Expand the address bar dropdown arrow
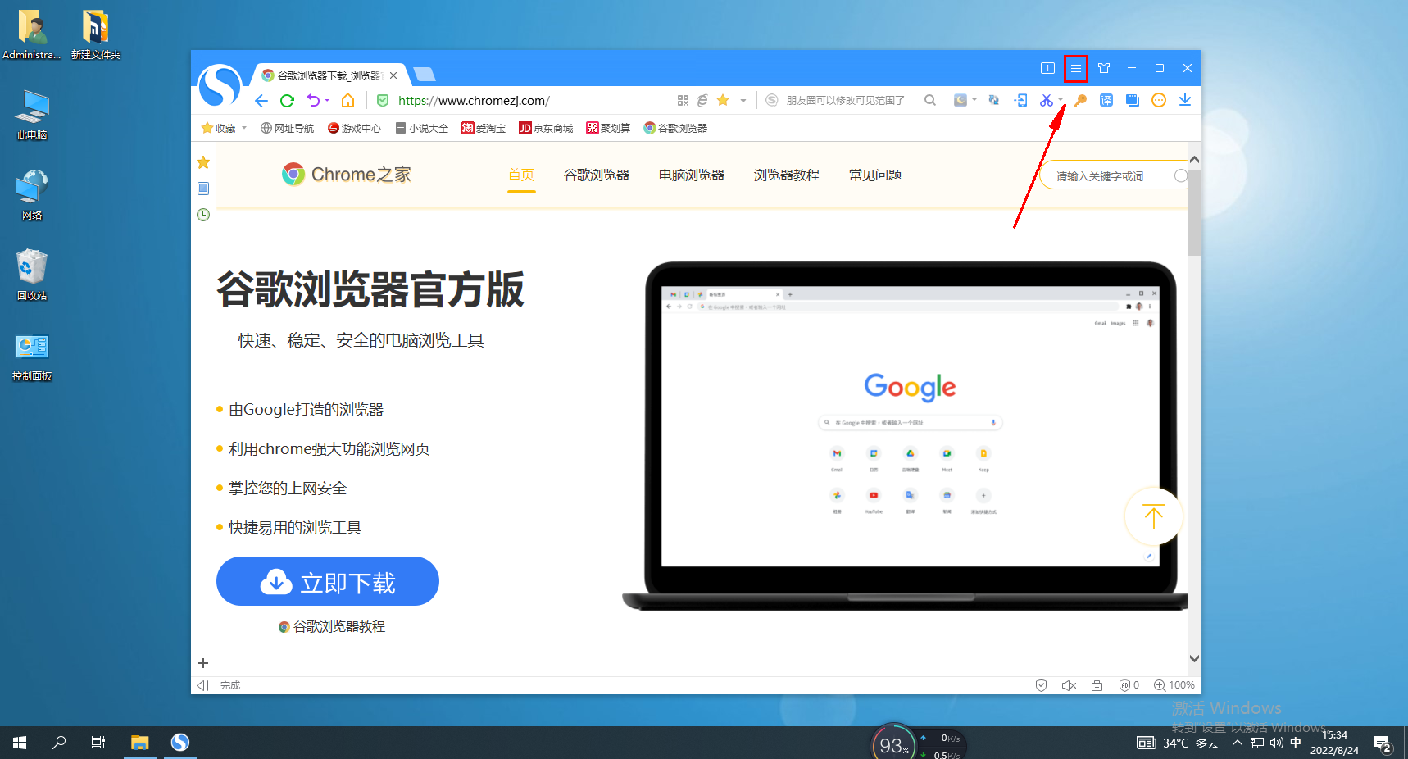Viewport: 1408px width, 759px height. (x=743, y=101)
